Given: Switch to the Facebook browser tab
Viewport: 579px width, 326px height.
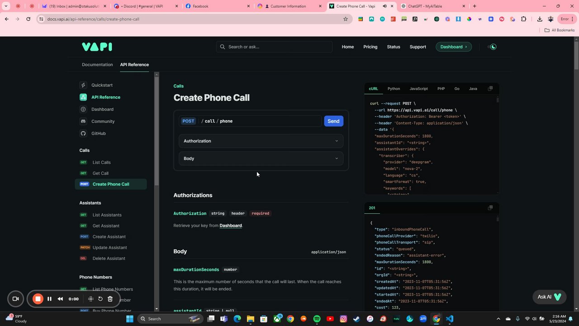Looking at the screenshot, I should coord(217,6).
